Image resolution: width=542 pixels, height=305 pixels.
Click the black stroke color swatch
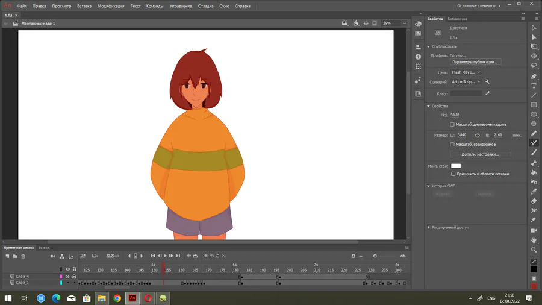click(x=534, y=269)
